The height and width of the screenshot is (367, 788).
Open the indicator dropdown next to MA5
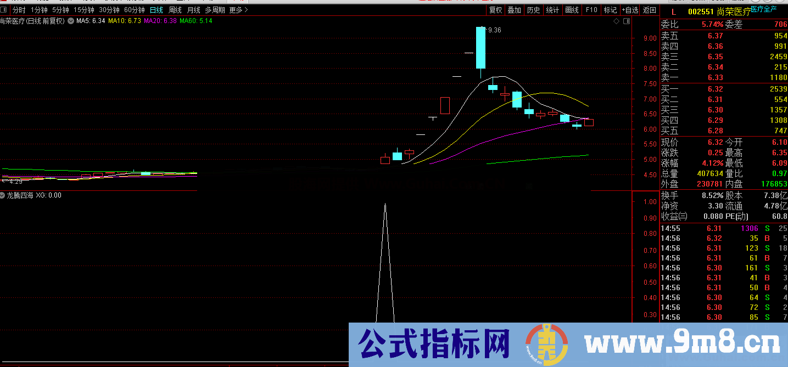pyautogui.click(x=70, y=21)
